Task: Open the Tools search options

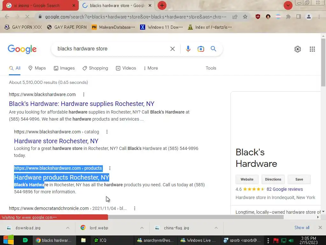Action: coord(211,68)
